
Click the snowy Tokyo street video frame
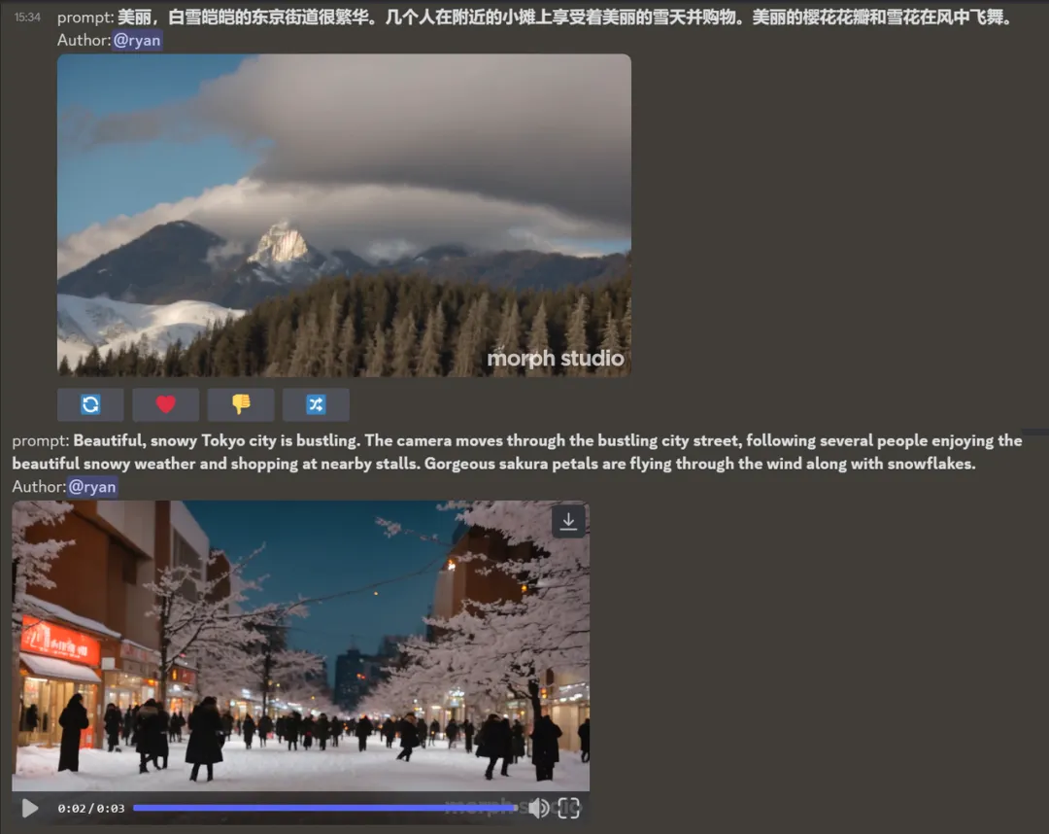300,642
